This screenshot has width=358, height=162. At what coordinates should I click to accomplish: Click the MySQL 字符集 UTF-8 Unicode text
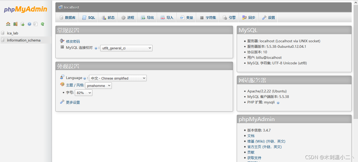pos(277,63)
